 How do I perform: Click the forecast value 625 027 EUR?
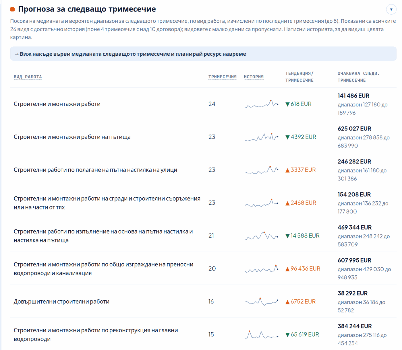(x=354, y=129)
